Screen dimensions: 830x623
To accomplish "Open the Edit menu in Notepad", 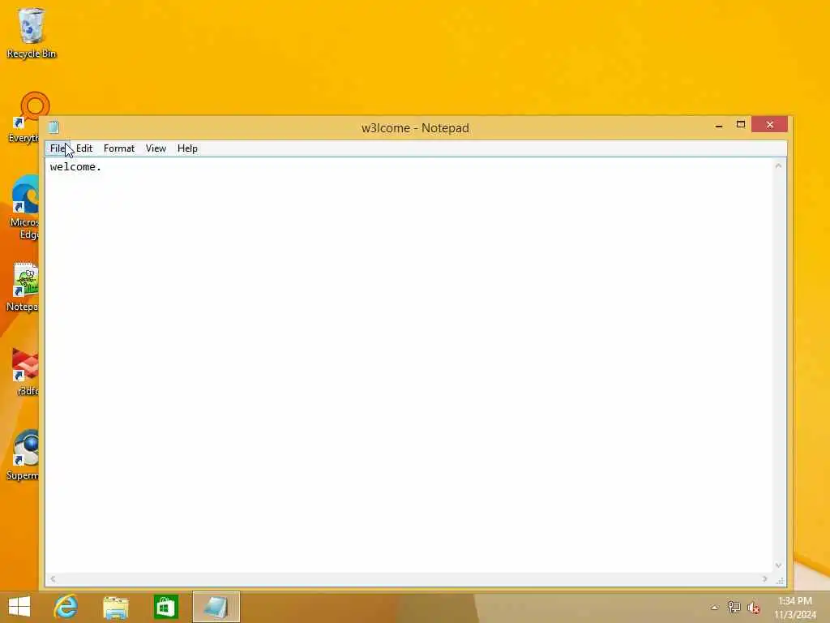I will point(84,148).
